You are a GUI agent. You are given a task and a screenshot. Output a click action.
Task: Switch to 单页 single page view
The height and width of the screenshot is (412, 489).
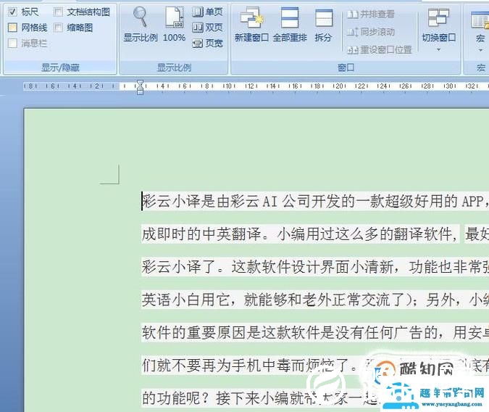coord(207,12)
